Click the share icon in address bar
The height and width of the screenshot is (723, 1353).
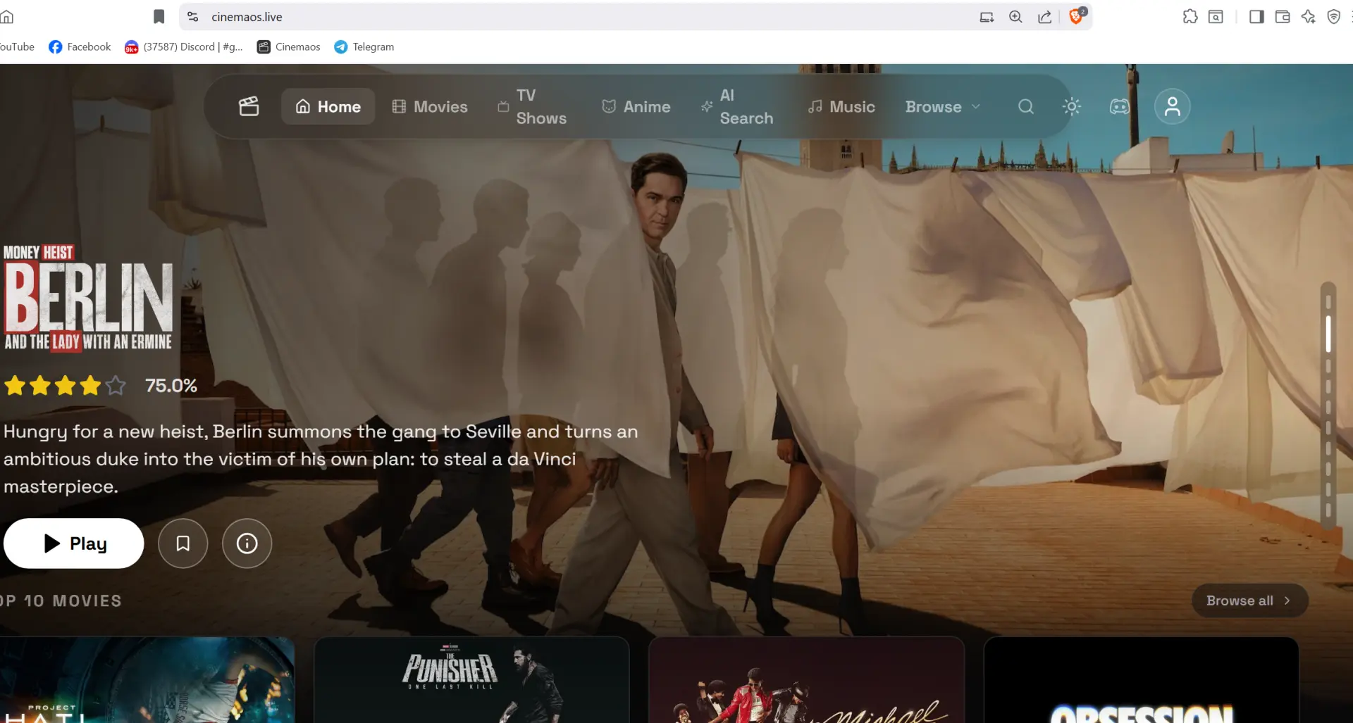[x=1045, y=17]
